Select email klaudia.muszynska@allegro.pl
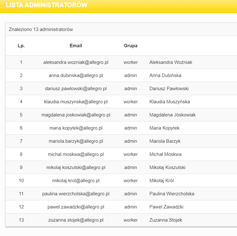This screenshot has width=237, height=236. coord(76,102)
